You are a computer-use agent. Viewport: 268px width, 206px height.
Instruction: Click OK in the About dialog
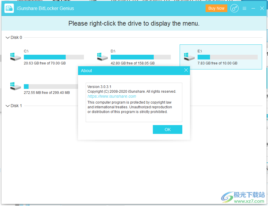pyautogui.click(x=168, y=129)
